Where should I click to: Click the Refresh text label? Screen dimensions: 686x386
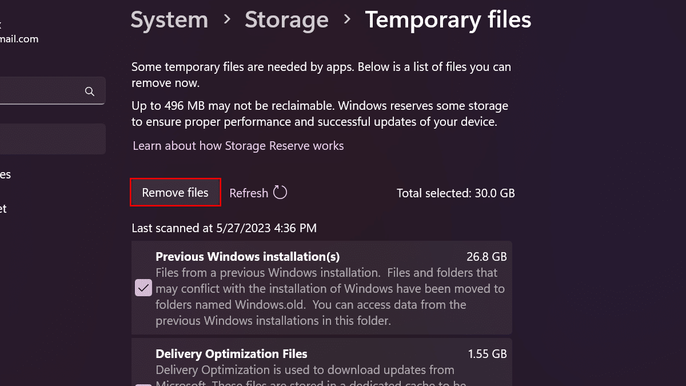pos(249,193)
